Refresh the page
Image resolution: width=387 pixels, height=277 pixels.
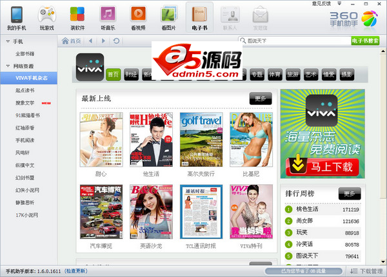point(116,41)
